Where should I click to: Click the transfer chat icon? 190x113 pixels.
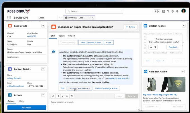63,96
